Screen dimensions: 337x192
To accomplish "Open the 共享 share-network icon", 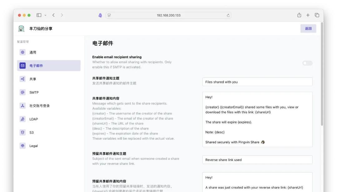I will pyautogui.click(x=22, y=79).
